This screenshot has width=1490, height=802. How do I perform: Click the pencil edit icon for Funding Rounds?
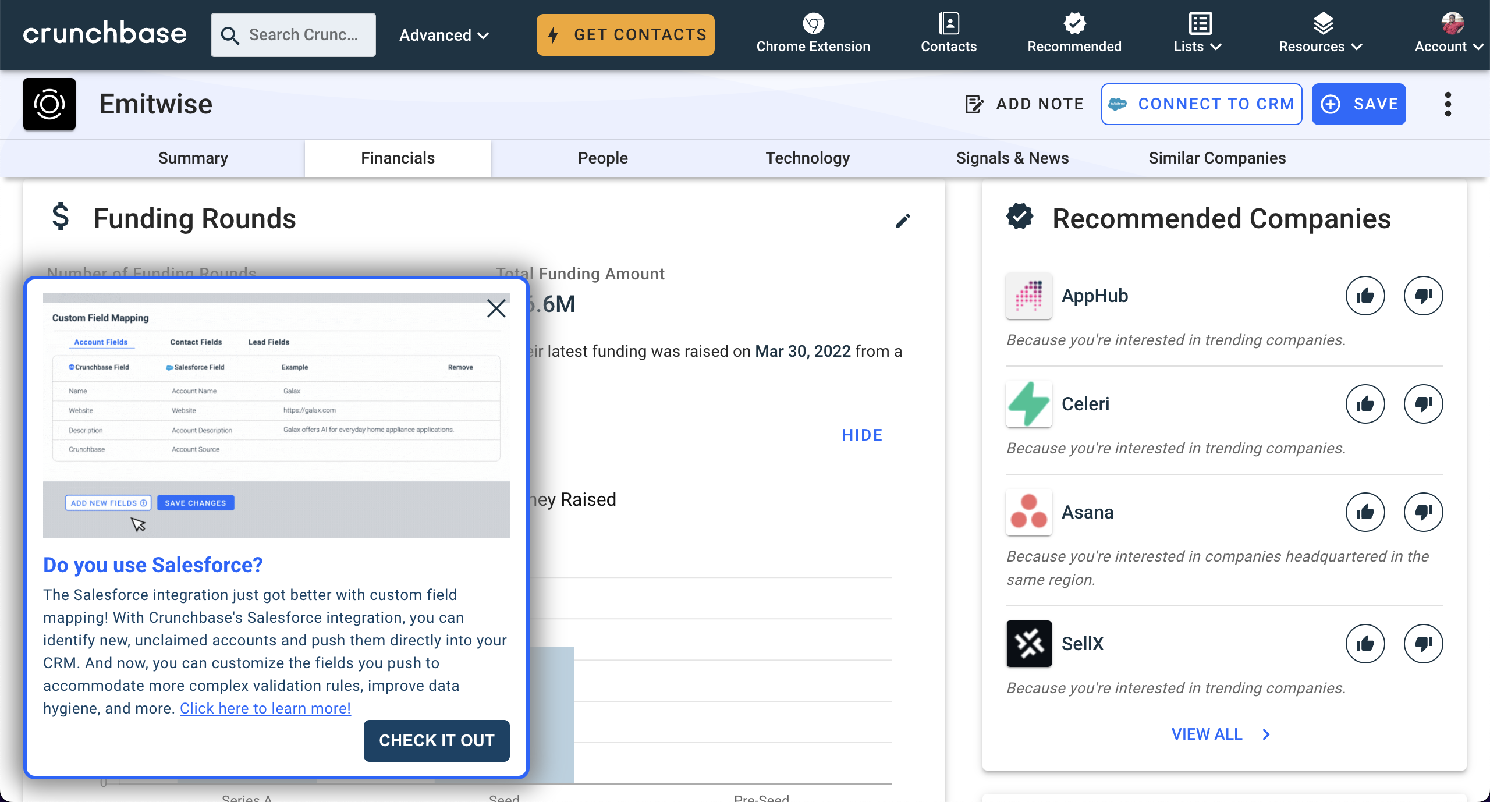903,221
